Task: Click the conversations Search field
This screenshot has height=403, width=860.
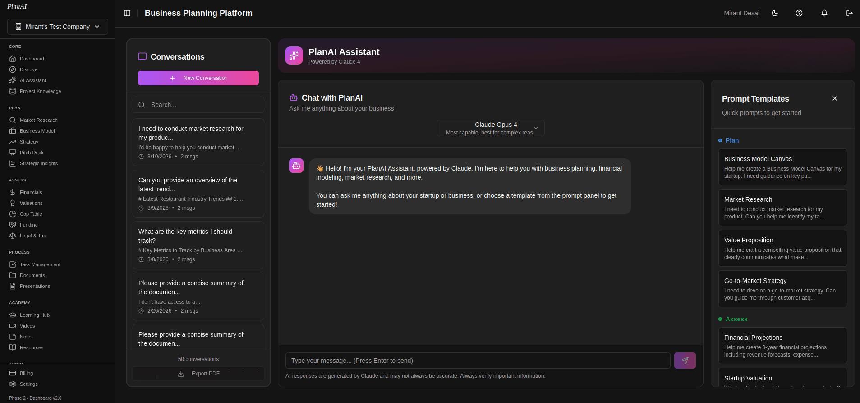Action: click(x=198, y=105)
